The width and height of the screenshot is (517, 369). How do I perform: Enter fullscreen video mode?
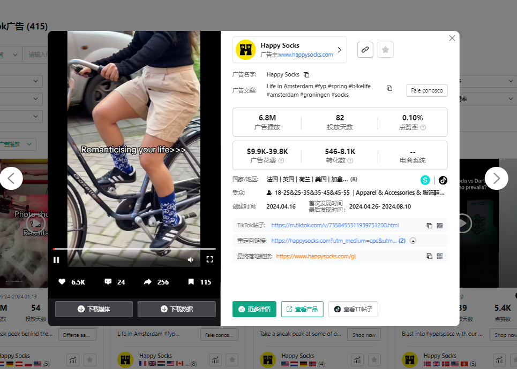[x=209, y=260]
